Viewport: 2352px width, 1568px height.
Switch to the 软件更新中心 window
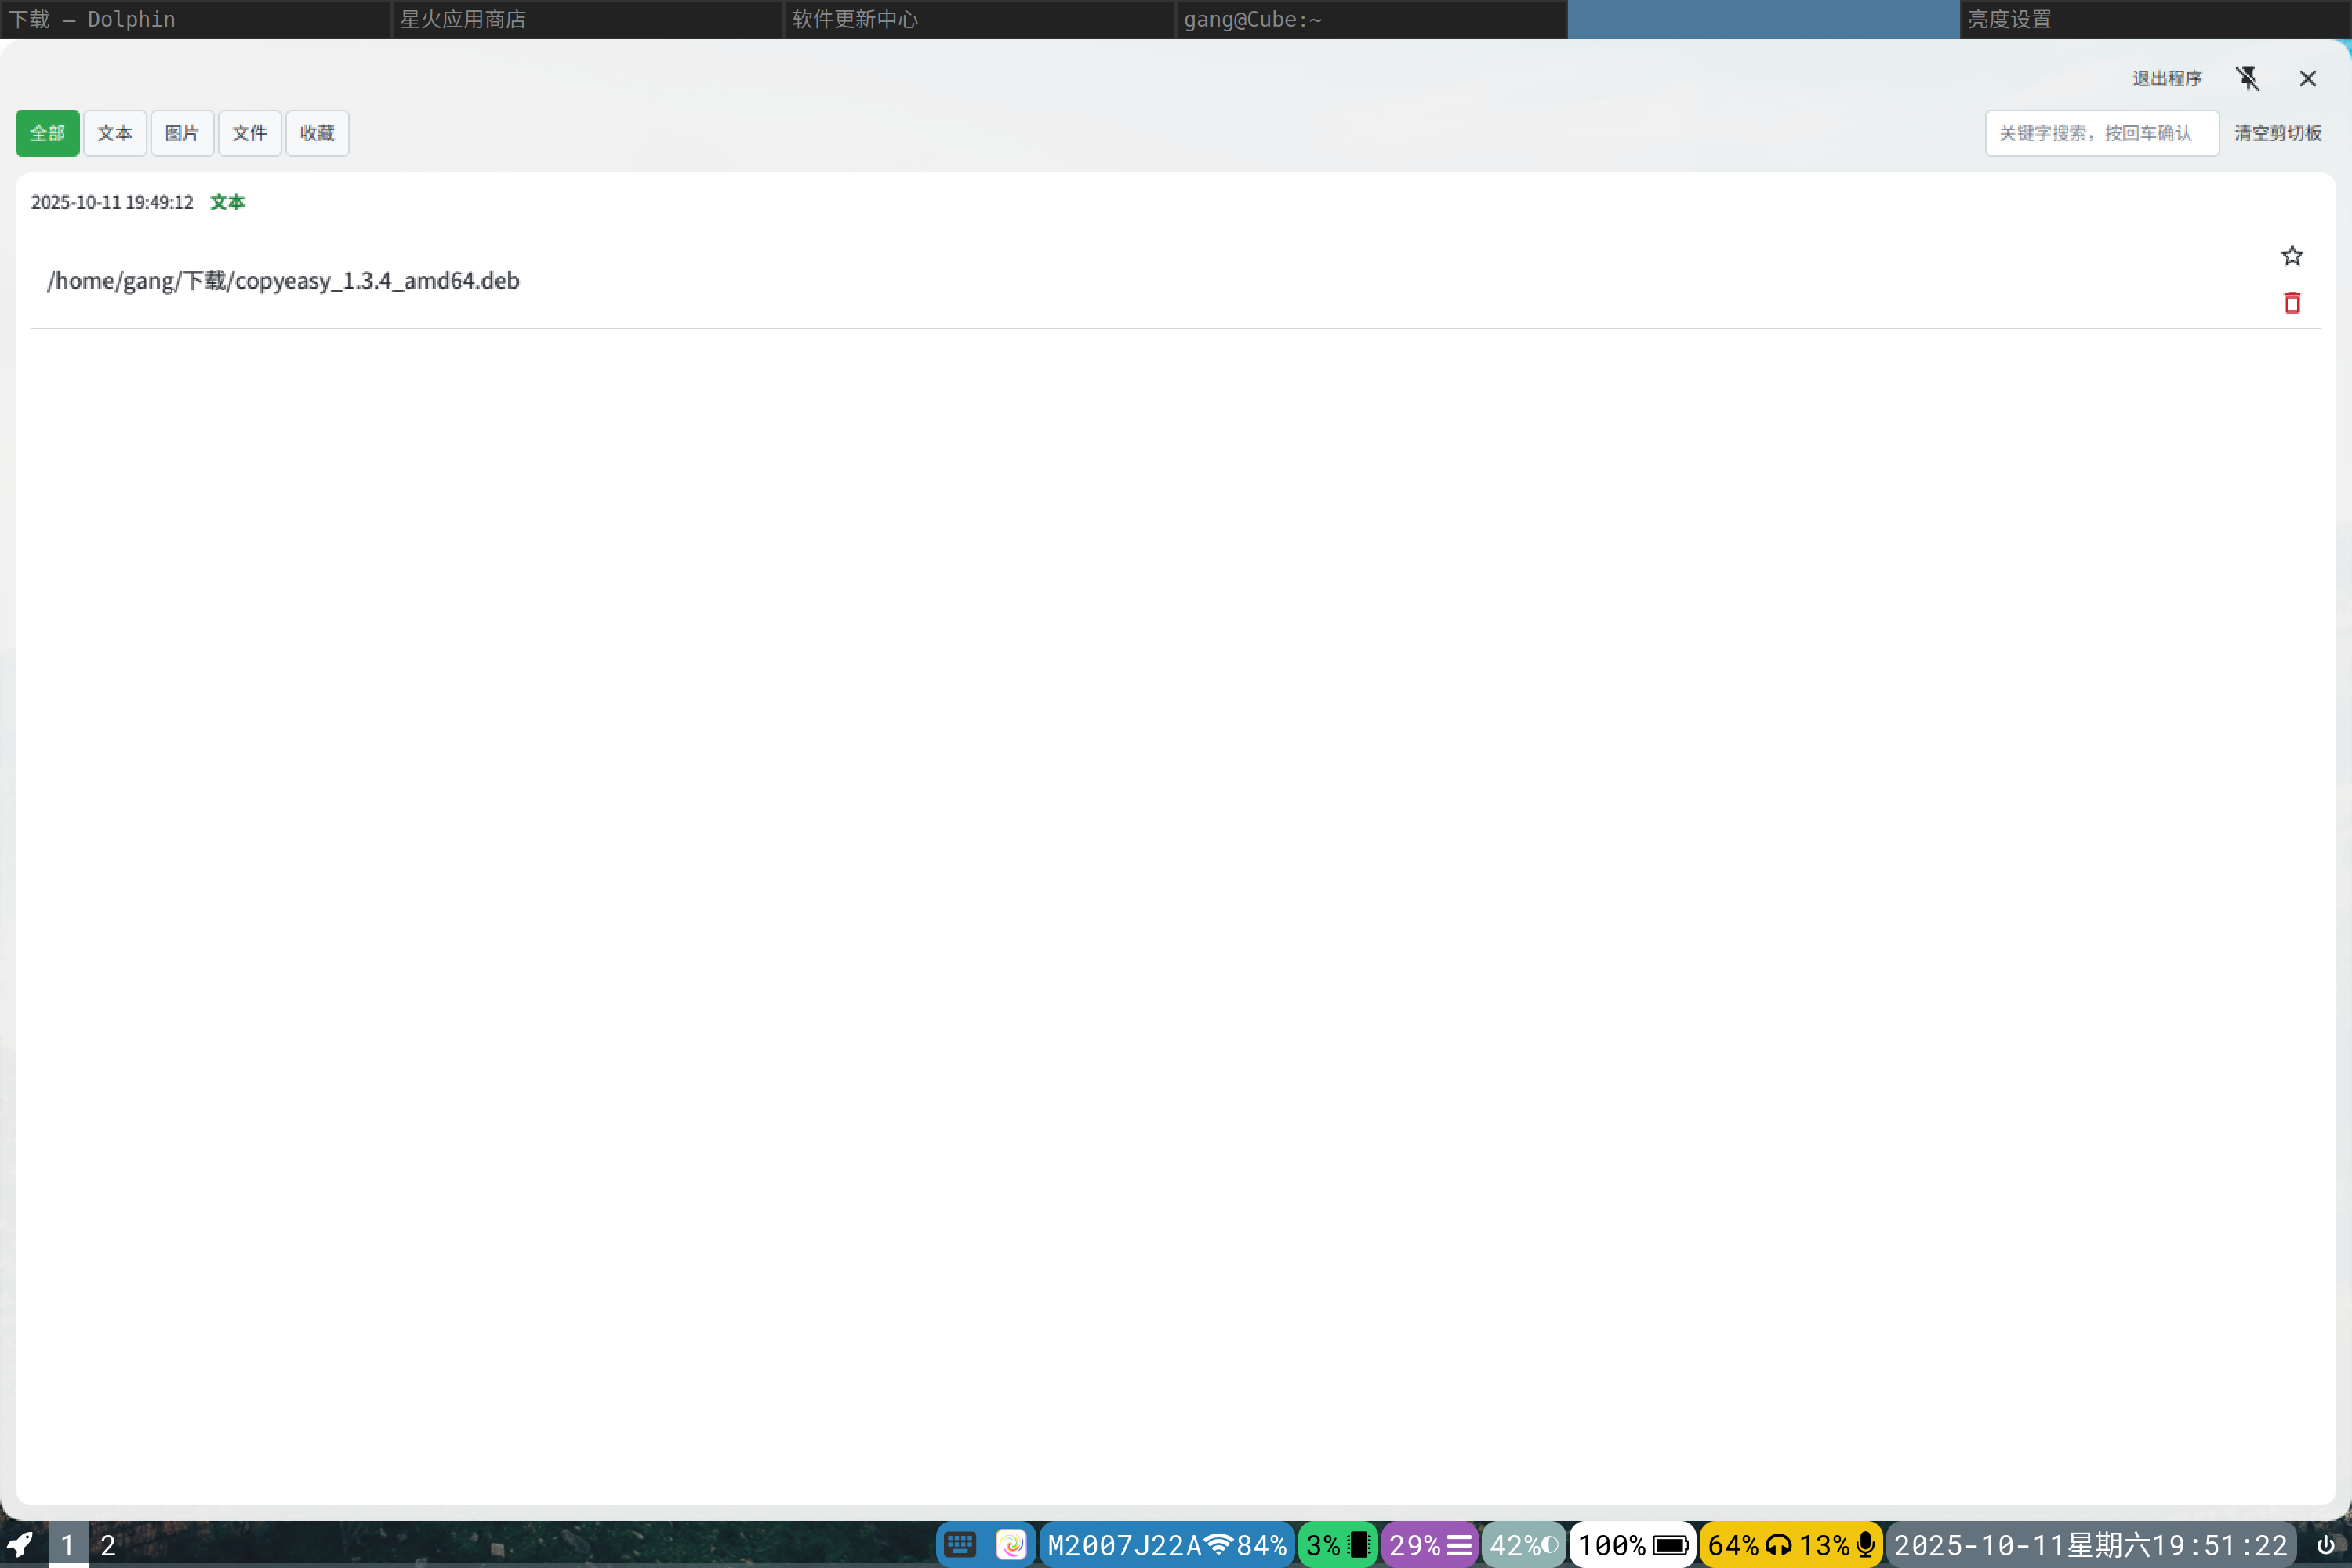point(980,19)
